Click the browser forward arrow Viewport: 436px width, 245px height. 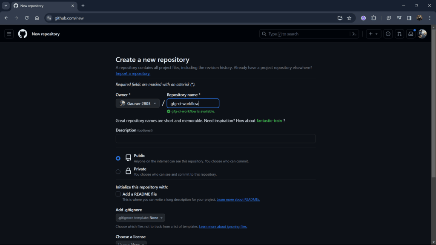[x=17, y=18]
